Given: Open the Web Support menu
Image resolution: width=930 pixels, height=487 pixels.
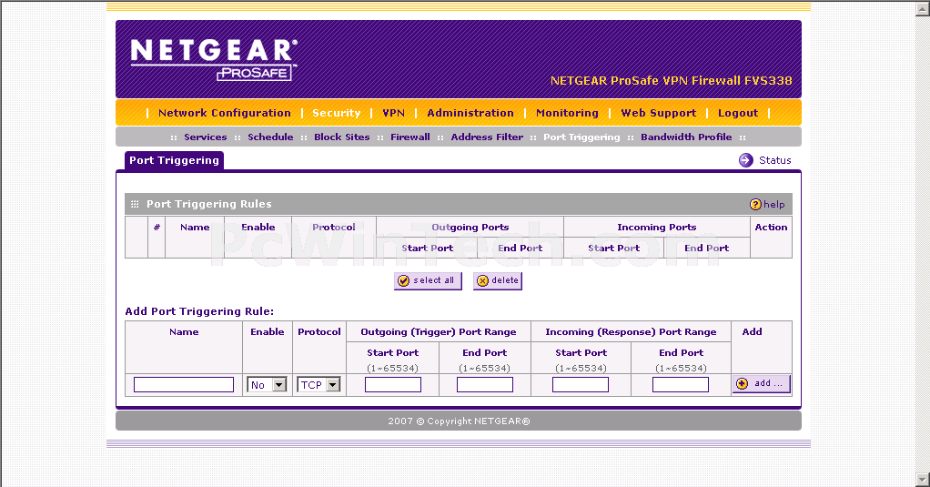Looking at the screenshot, I should 658,113.
